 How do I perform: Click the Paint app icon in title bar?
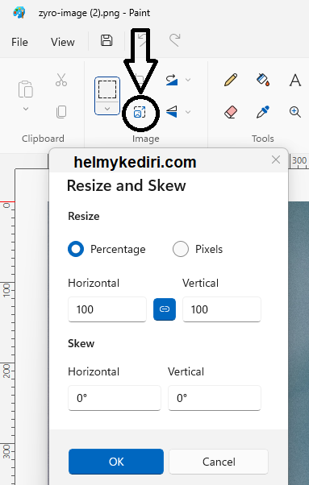(x=19, y=13)
